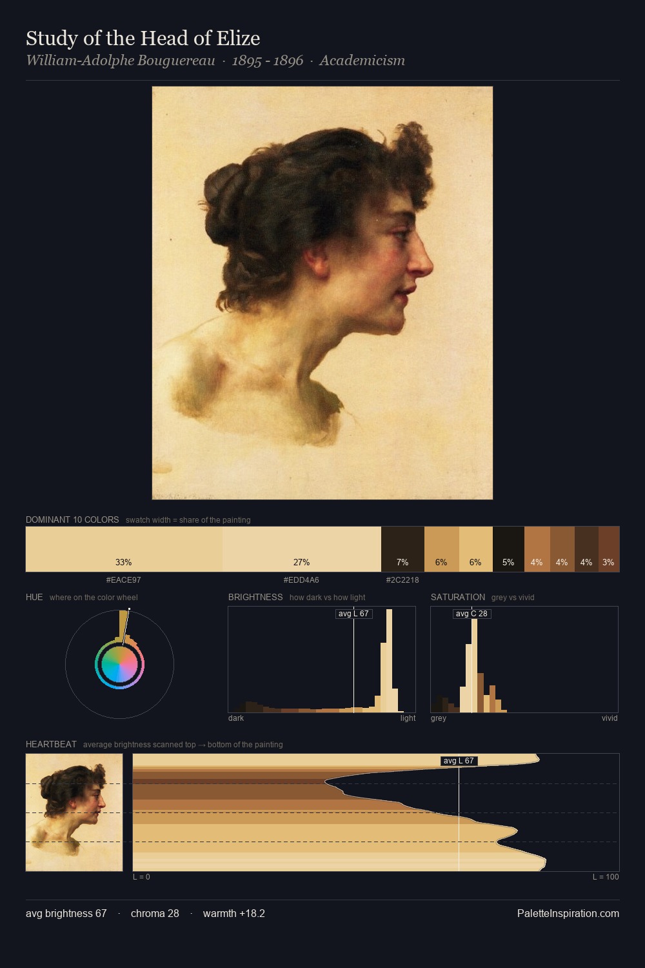Click the heartbeat brightness scan chart
Screen dimensions: 645x968
(x=376, y=812)
